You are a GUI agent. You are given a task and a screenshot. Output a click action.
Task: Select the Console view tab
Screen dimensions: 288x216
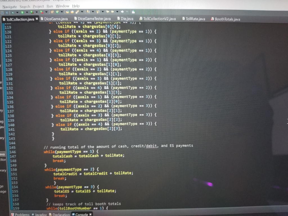click(82, 214)
